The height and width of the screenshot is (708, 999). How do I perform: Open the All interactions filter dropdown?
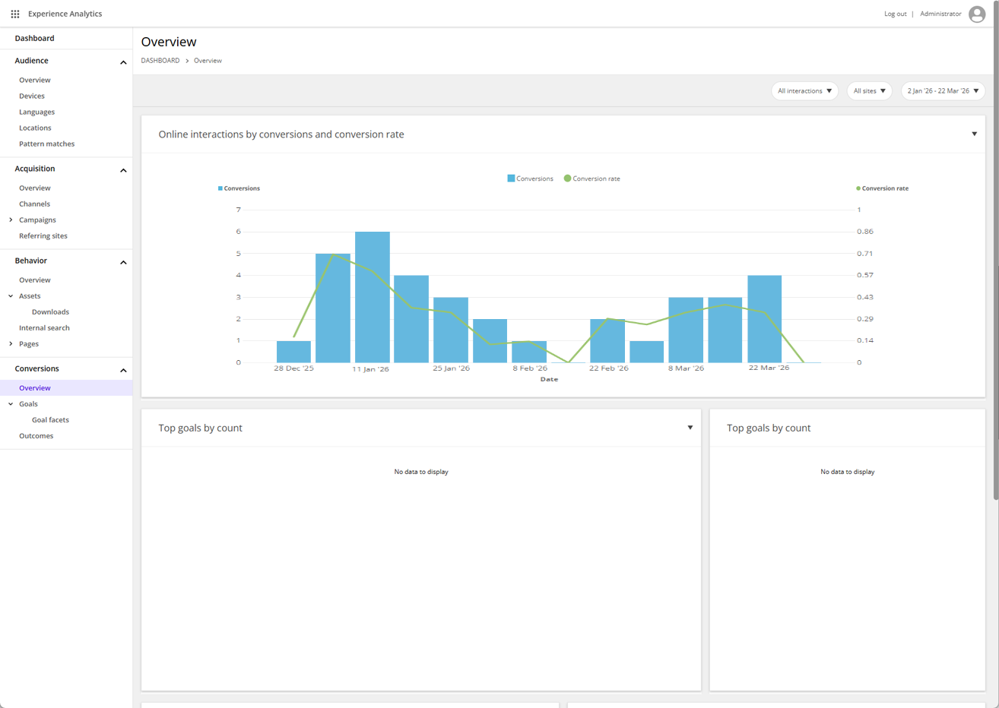(804, 90)
